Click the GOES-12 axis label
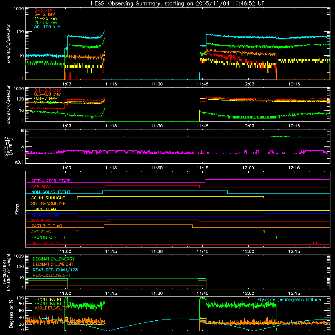This screenshot has height=335, width=335. pos(8,146)
